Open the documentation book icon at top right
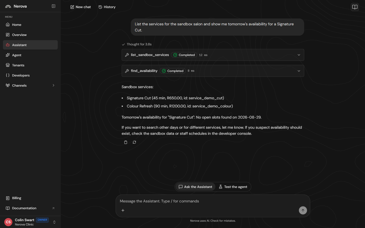The image size is (365, 228). tap(355, 7)
